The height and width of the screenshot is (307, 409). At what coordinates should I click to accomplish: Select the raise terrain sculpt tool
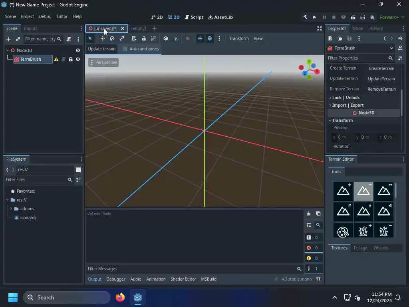(x=343, y=191)
